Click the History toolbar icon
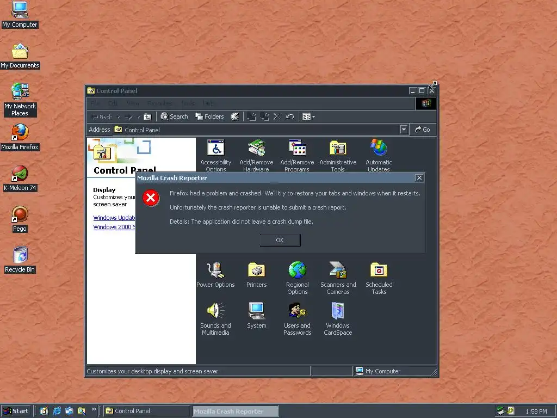 point(235,116)
